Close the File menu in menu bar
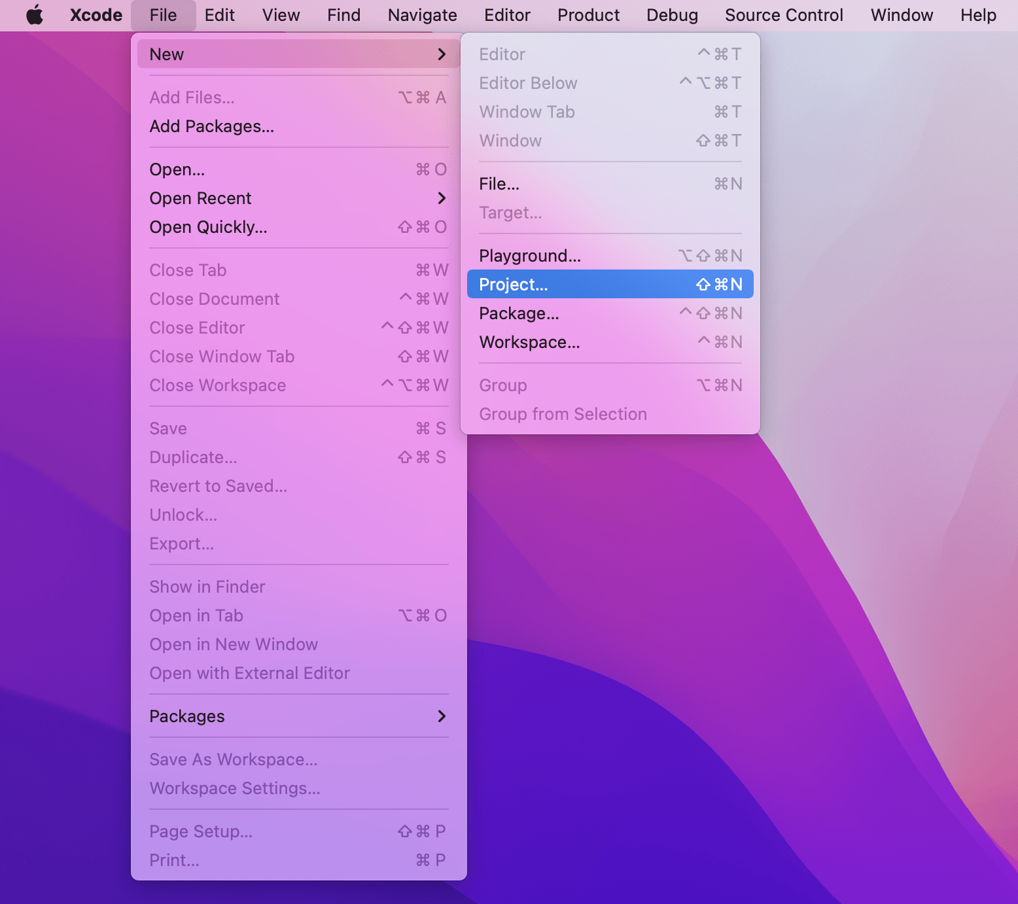Viewport: 1018px width, 904px height. [163, 15]
